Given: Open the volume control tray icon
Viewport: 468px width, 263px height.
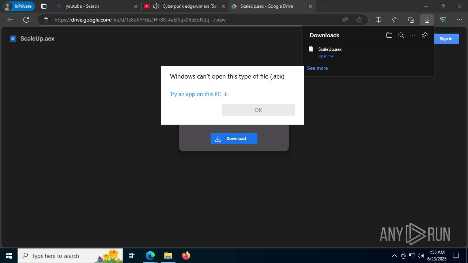Looking at the screenshot, I should tap(421, 256).
